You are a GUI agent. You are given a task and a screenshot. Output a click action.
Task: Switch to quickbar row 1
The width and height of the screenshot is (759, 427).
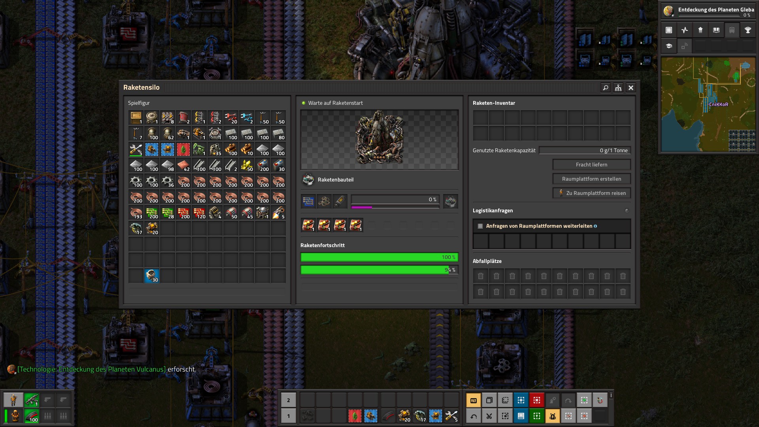click(288, 416)
